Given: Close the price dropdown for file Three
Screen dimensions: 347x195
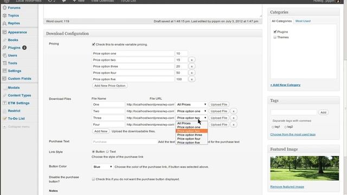Looking at the screenshot, I should [x=191, y=118].
